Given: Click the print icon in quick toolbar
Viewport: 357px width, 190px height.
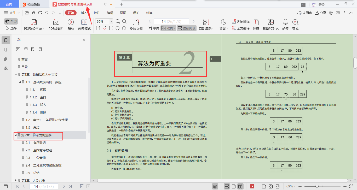Looking at the screenshot, I should [x=40, y=13].
